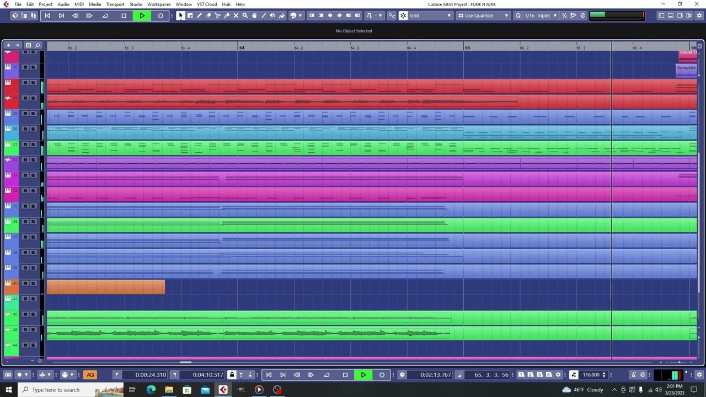Open the VST Cloud menu

pyautogui.click(x=207, y=4)
